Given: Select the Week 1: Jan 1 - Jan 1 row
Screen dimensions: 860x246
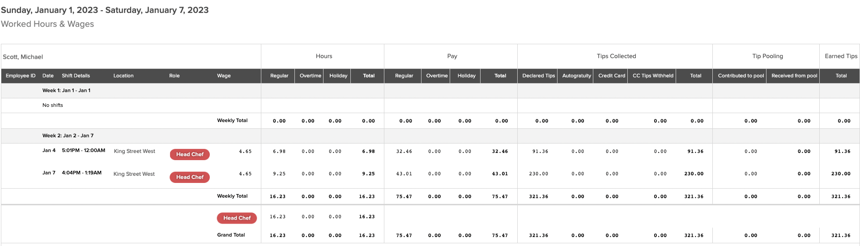Looking at the screenshot, I should [x=430, y=91].
